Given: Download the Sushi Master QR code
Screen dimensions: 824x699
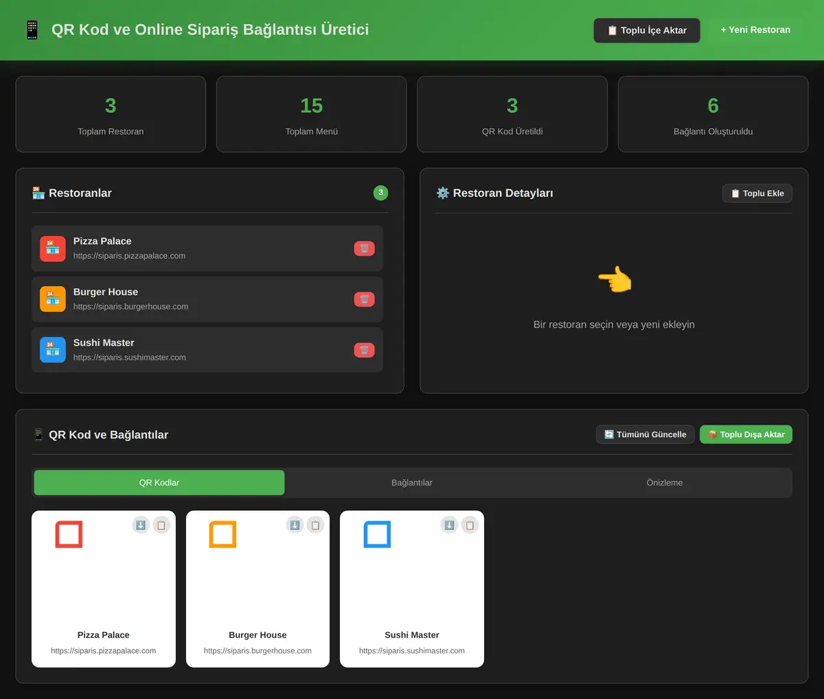Looking at the screenshot, I should tap(449, 525).
